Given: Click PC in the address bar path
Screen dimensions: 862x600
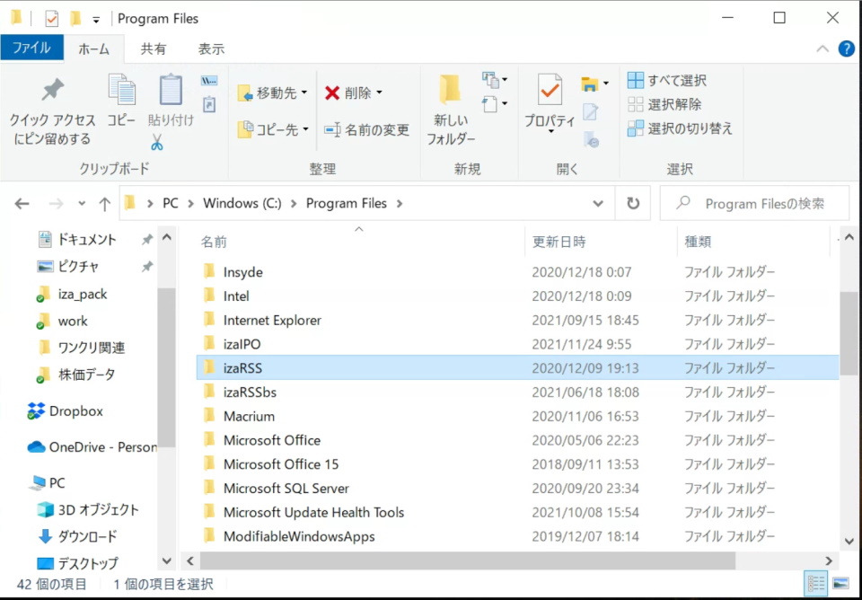Looking at the screenshot, I should (171, 204).
